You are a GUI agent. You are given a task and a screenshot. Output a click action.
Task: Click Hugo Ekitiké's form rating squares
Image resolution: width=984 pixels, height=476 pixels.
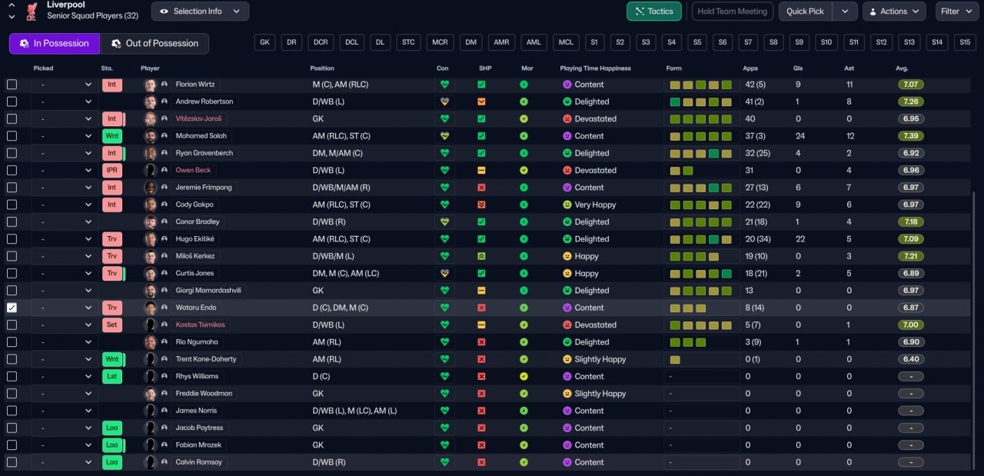700,239
